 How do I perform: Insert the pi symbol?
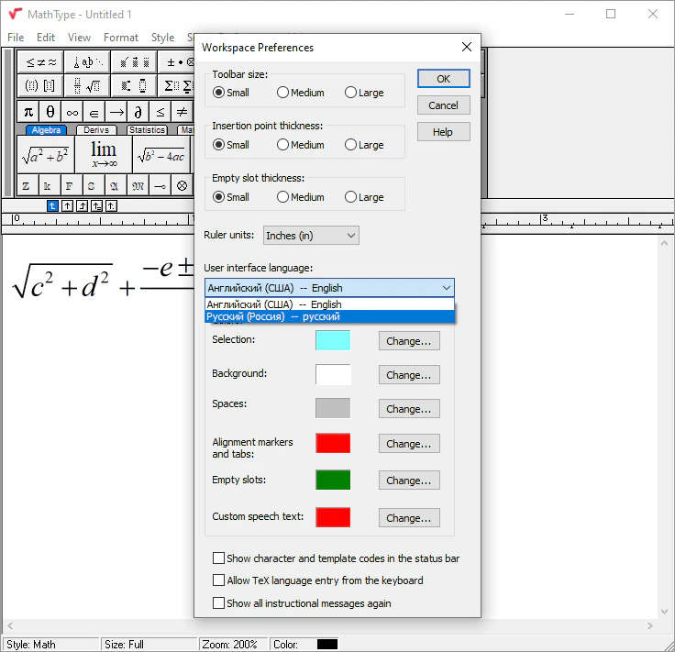[x=28, y=112]
